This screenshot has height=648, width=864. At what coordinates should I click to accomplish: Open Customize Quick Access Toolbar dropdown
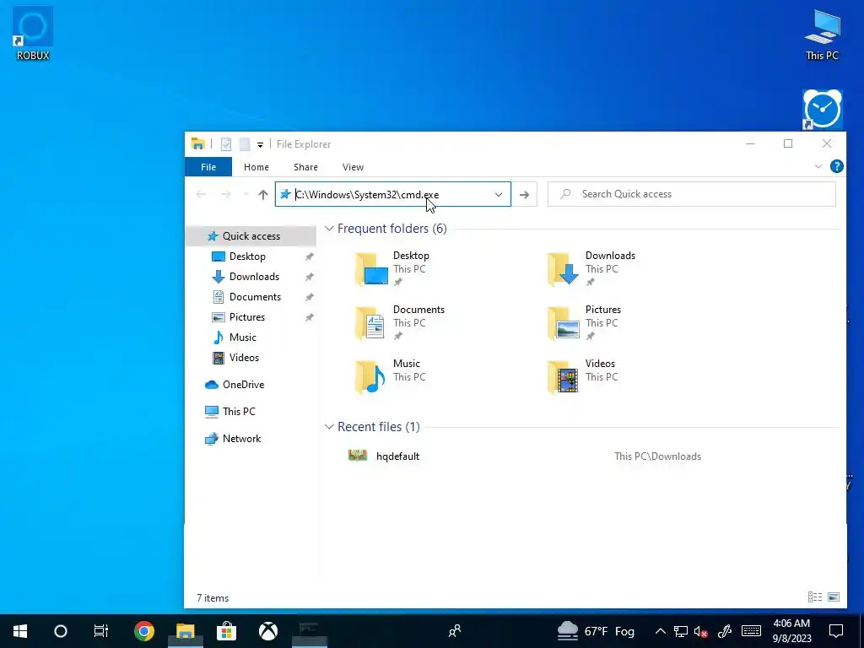click(x=260, y=145)
